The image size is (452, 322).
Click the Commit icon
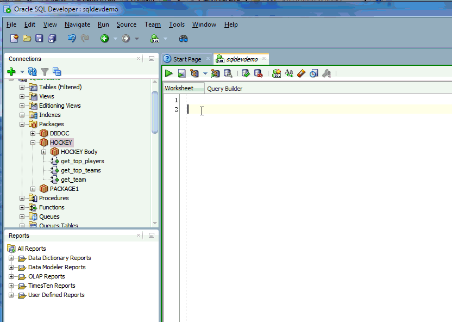click(x=246, y=73)
